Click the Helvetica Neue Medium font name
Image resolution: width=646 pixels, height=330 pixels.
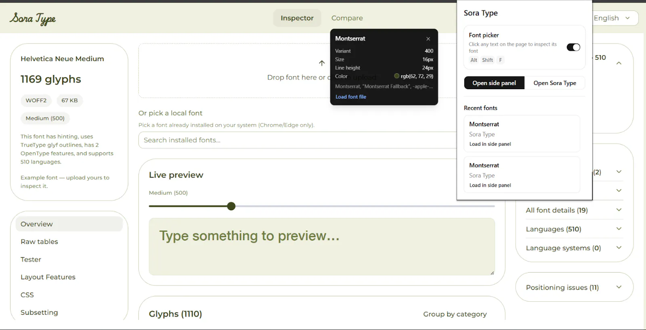62,58
